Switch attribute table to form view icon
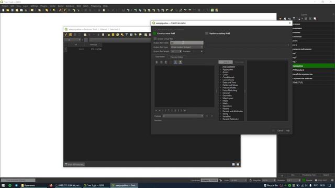Viewport: 335px width, 188px height. [233, 164]
